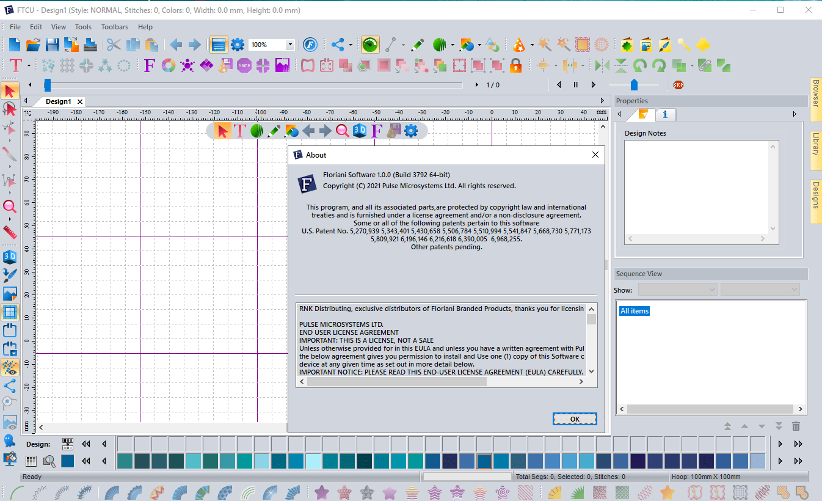Expand the first Show dropdown in Sequence View
This screenshot has height=501, width=822.
click(x=678, y=289)
